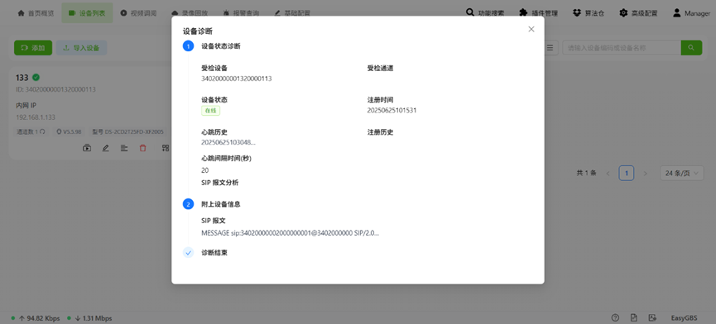Open the 24 条/页 page size dropdown

pyautogui.click(x=682, y=174)
